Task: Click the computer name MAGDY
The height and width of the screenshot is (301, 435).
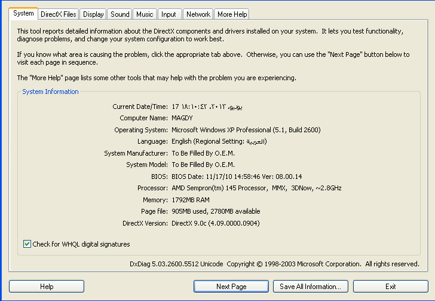Action: pos(182,118)
